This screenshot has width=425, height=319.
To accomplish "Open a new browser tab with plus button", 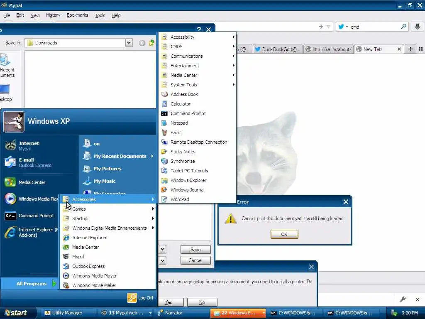I will coord(410,49).
